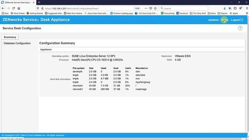Click the copyright Micro Focus footer text
This screenshot has width=249, height=140.
(x=33, y=135)
